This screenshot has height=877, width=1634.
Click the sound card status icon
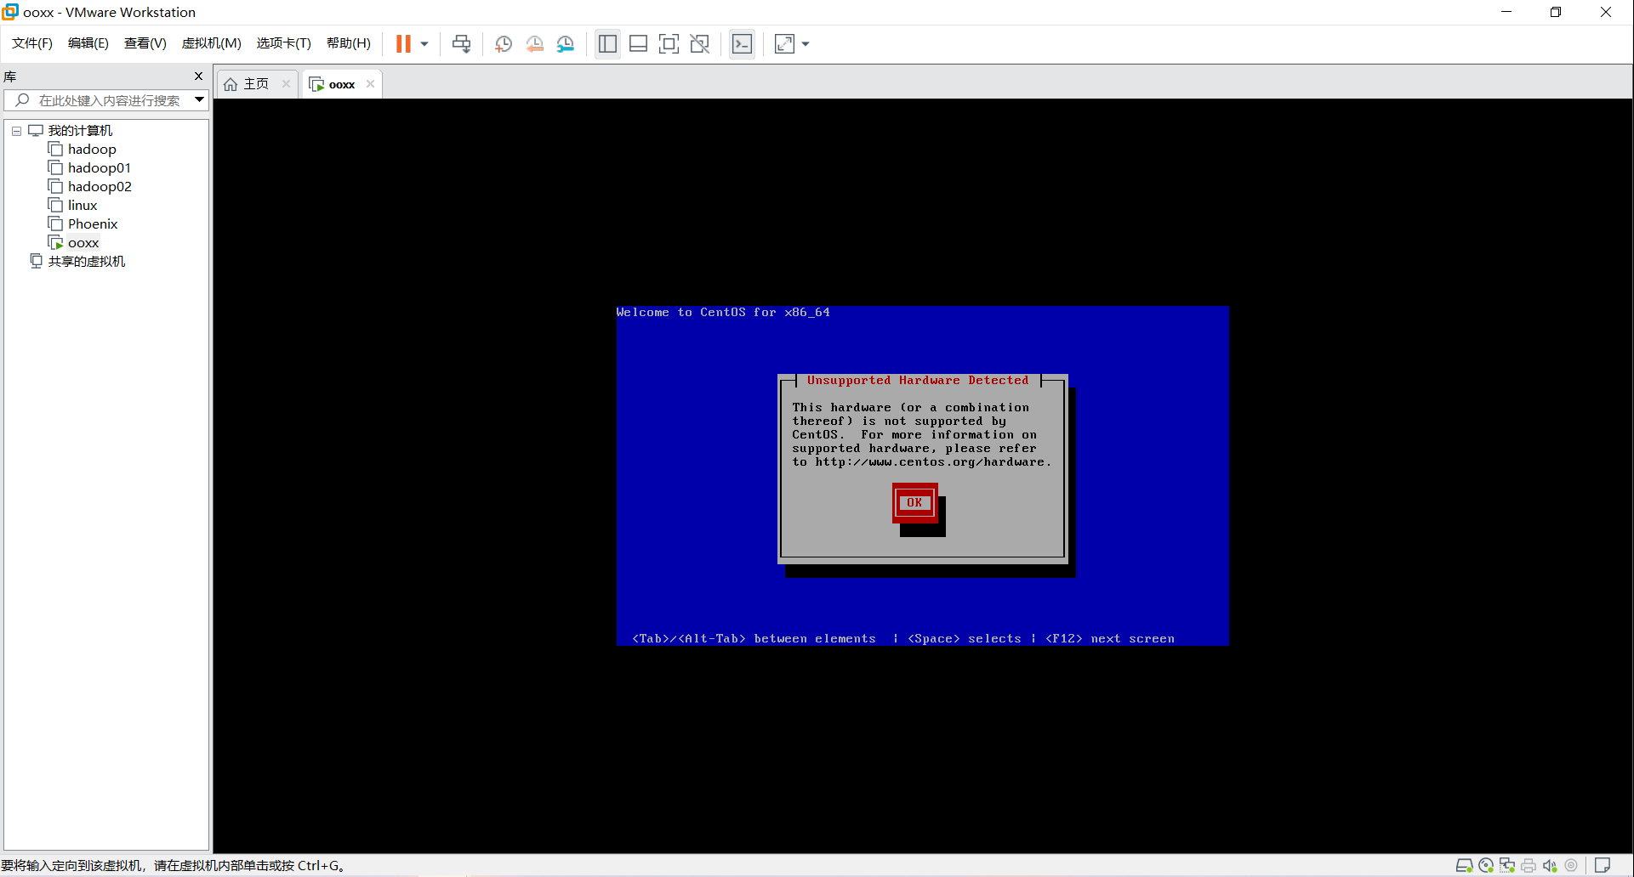[1550, 865]
